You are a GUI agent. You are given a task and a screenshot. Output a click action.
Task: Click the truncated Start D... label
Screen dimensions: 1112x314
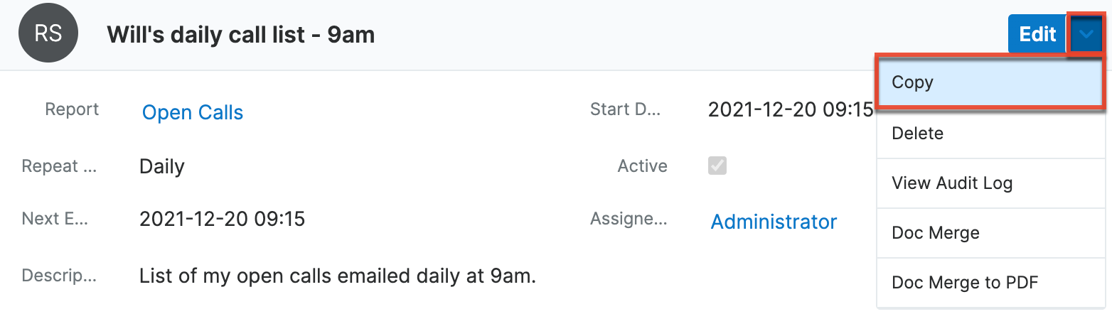625,109
